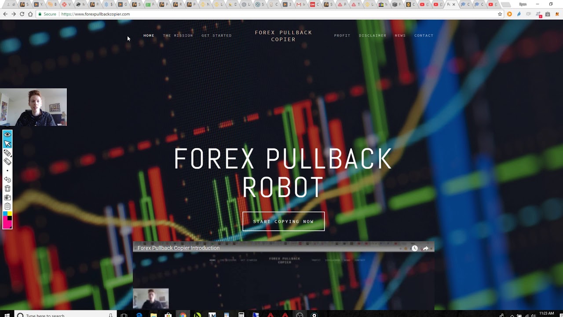Click the START COPYING NOW button
The height and width of the screenshot is (317, 563).
pos(284,221)
